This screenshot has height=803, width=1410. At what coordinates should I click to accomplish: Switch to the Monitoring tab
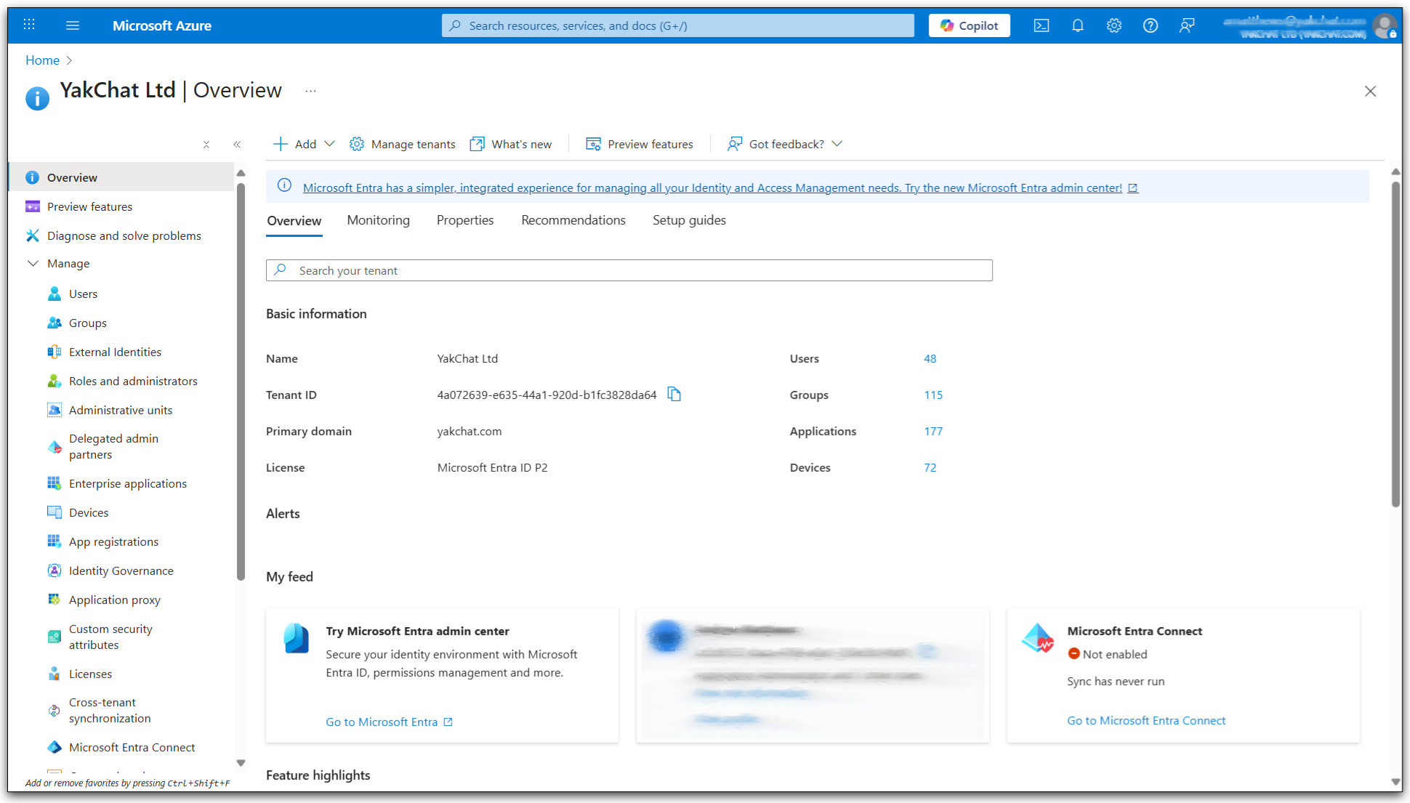378,220
